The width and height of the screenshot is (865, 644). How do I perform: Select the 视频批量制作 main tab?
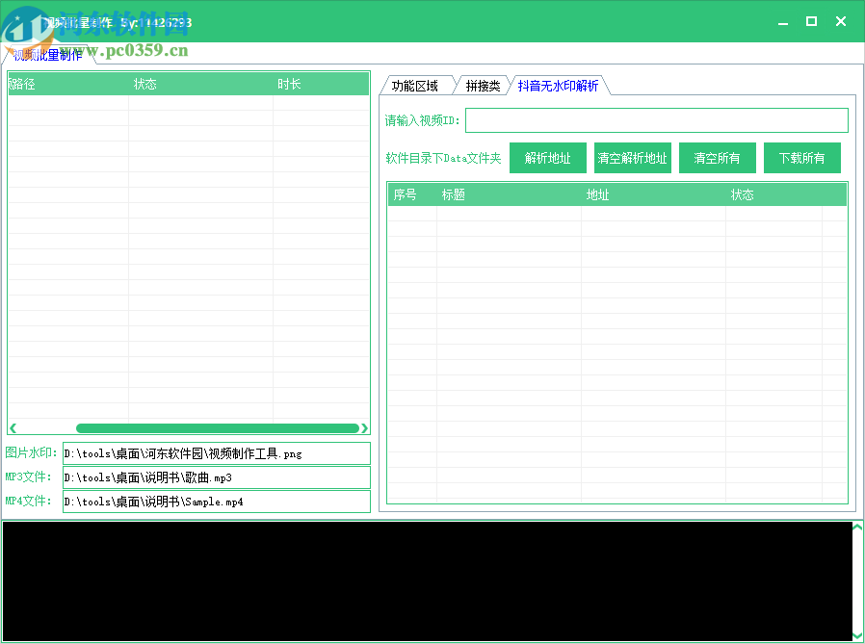(x=47, y=55)
